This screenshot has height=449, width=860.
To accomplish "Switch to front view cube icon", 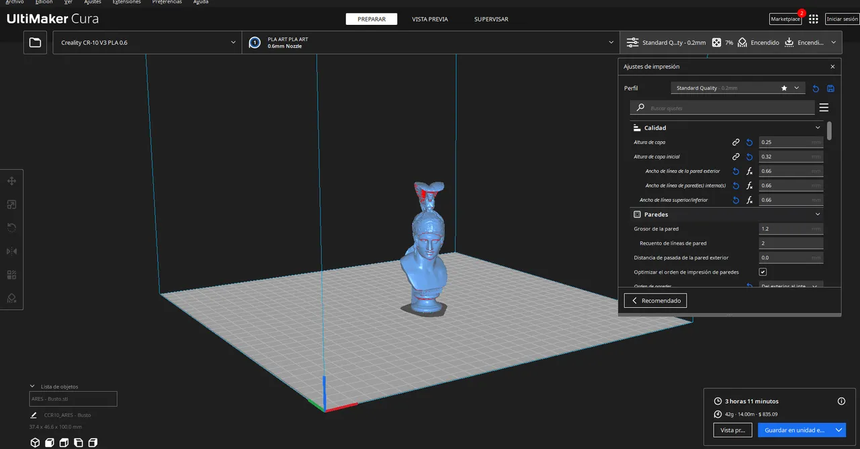I will (50, 442).
